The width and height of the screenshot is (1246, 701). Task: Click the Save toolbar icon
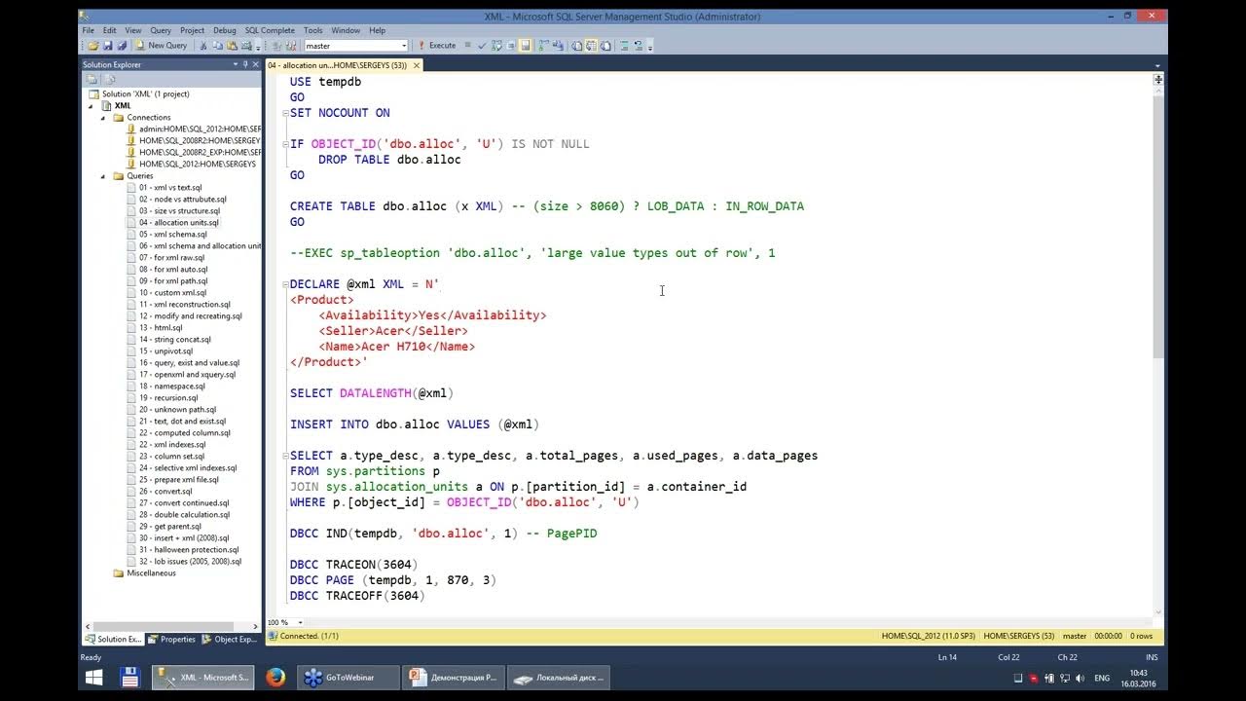pyautogui.click(x=108, y=46)
